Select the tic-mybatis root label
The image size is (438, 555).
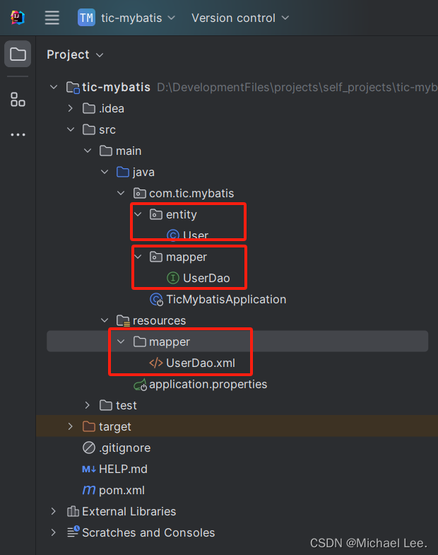click(x=116, y=88)
